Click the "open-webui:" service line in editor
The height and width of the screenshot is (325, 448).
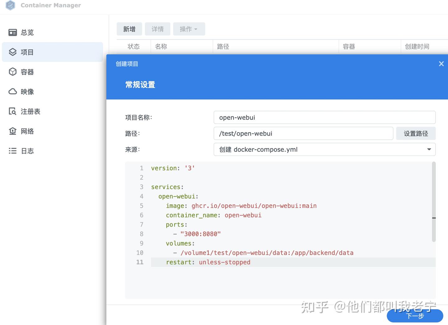178,196
